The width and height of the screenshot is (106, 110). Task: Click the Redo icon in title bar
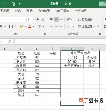[5, 4]
